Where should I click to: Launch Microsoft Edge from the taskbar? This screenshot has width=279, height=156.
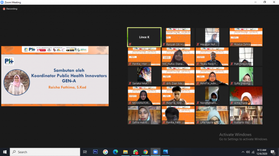pyautogui.click(x=115, y=152)
